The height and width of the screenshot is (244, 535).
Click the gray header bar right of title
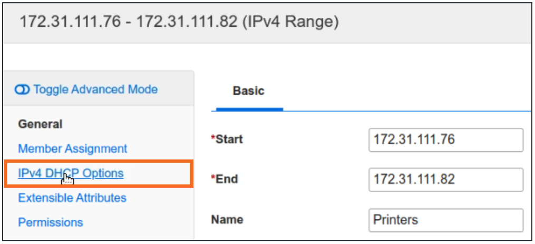coord(432,23)
